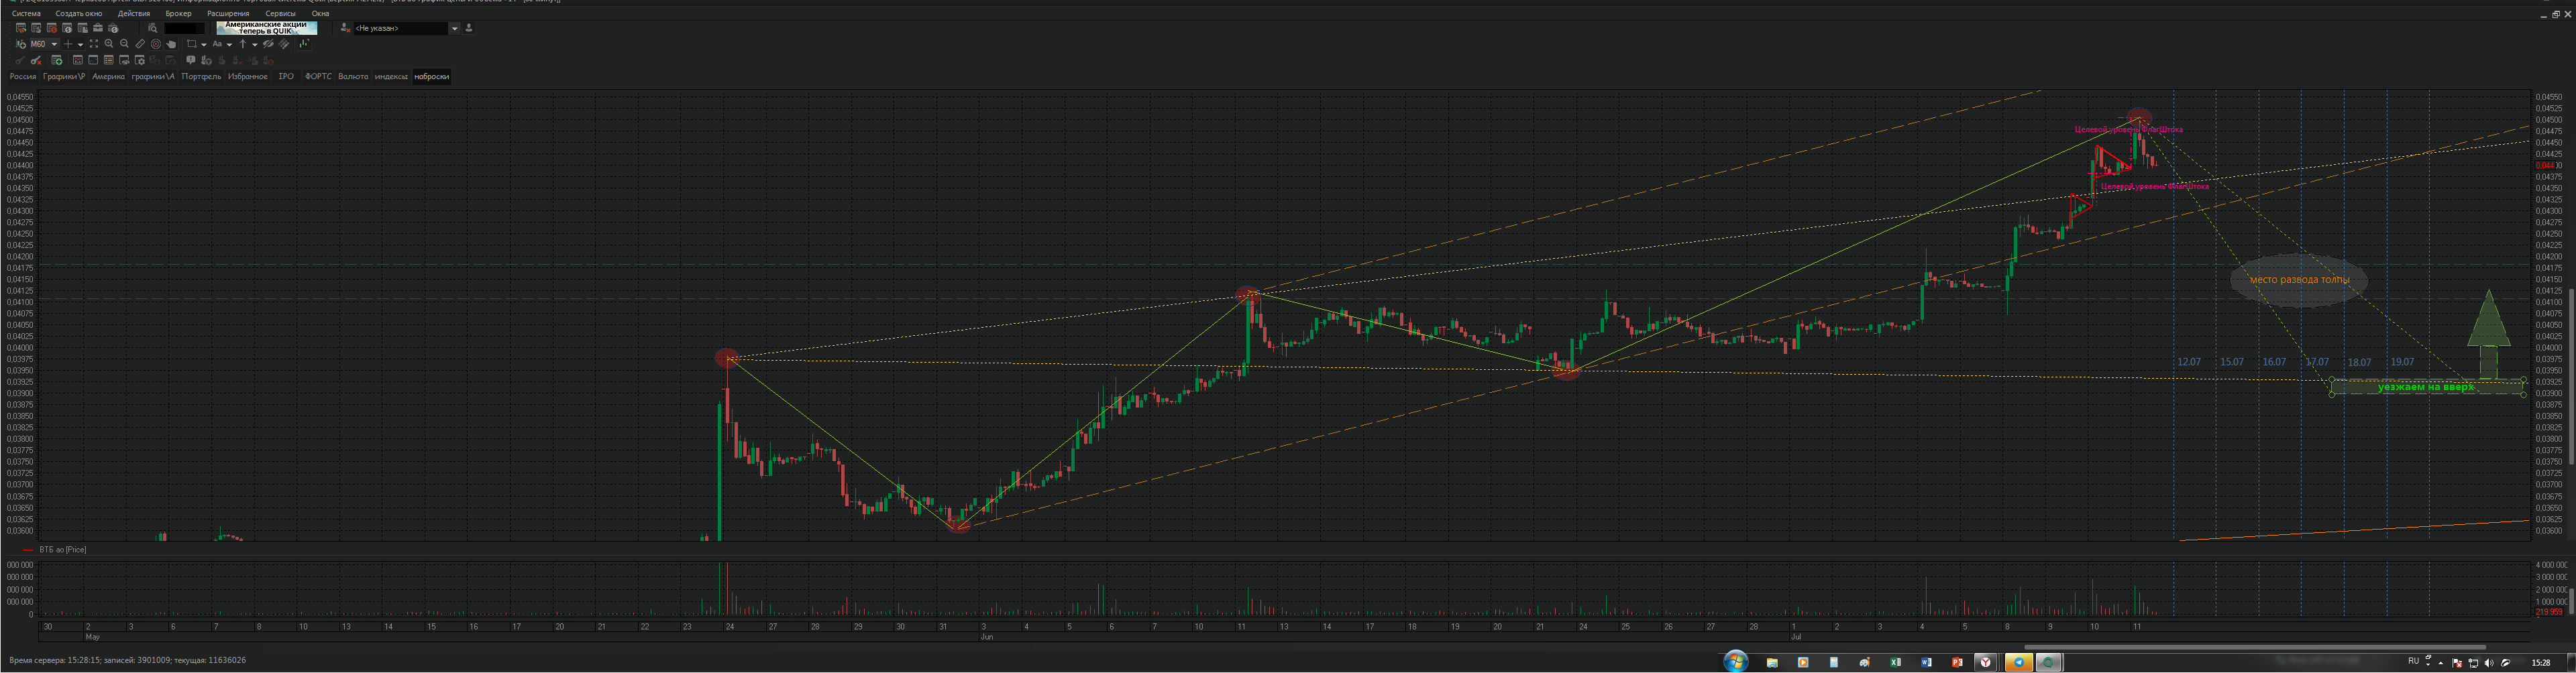Click the zoom out magnifier icon
This screenshot has width=2576, height=673.
tap(124, 44)
